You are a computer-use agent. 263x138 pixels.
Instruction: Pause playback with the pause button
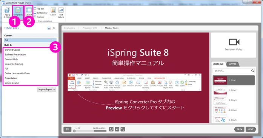click(68, 129)
